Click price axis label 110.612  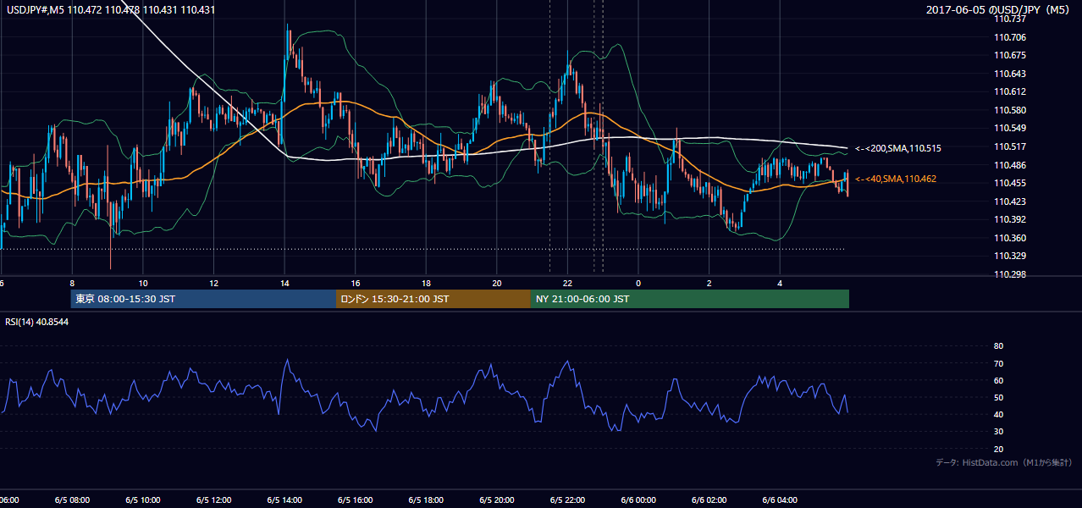pyautogui.click(x=1012, y=91)
